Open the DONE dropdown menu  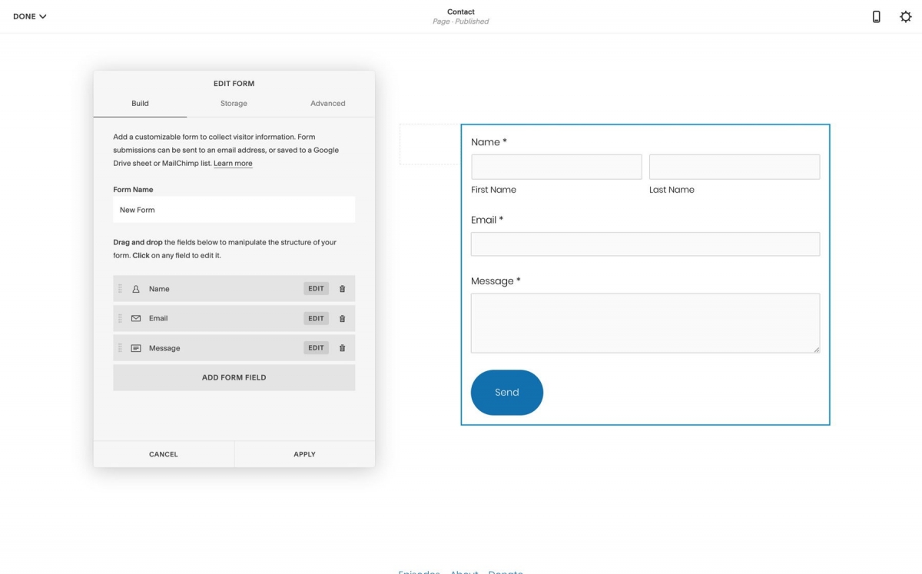click(x=29, y=15)
